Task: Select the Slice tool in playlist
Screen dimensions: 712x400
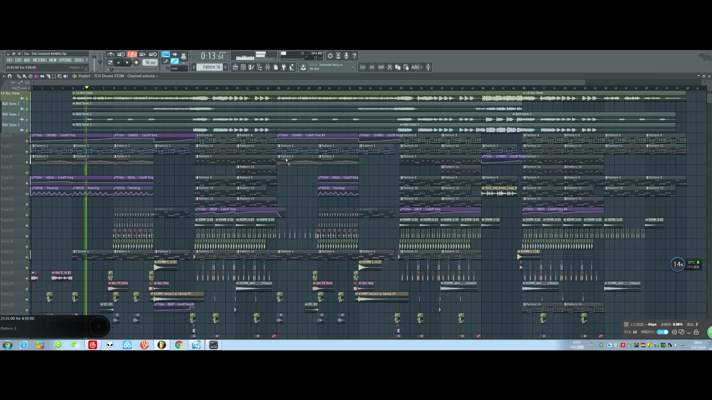Action: pyautogui.click(x=48, y=76)
